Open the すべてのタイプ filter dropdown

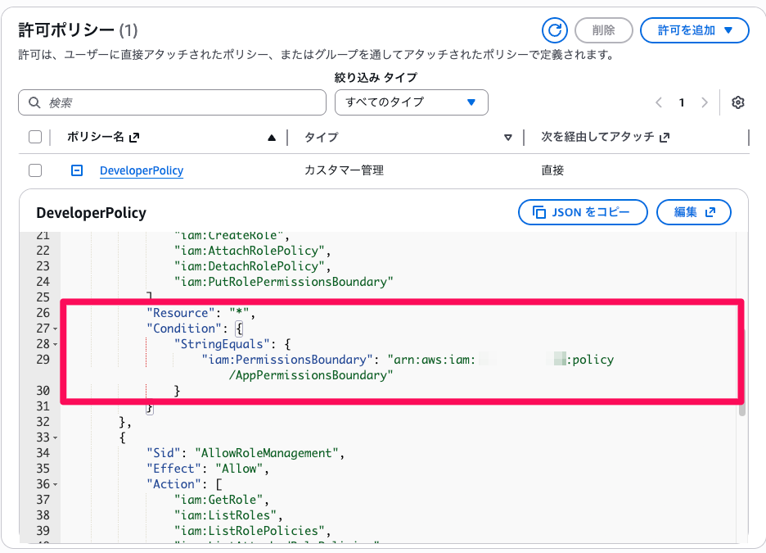click(x=411, y=102)
